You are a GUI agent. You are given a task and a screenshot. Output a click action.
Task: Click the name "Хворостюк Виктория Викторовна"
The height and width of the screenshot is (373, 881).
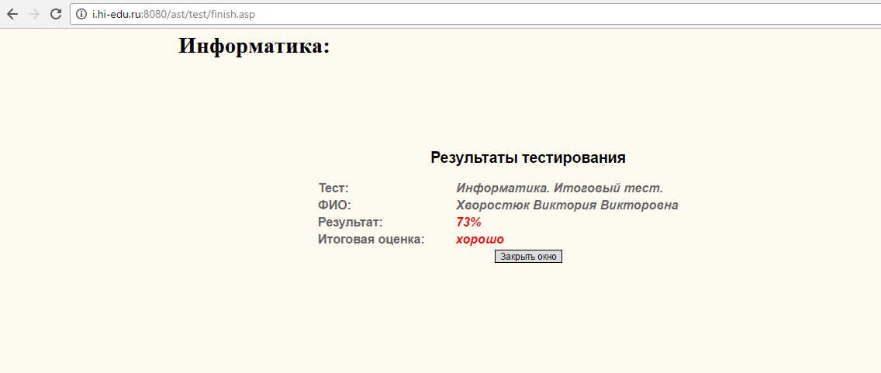pyautogui.click(x=567, y=205)
